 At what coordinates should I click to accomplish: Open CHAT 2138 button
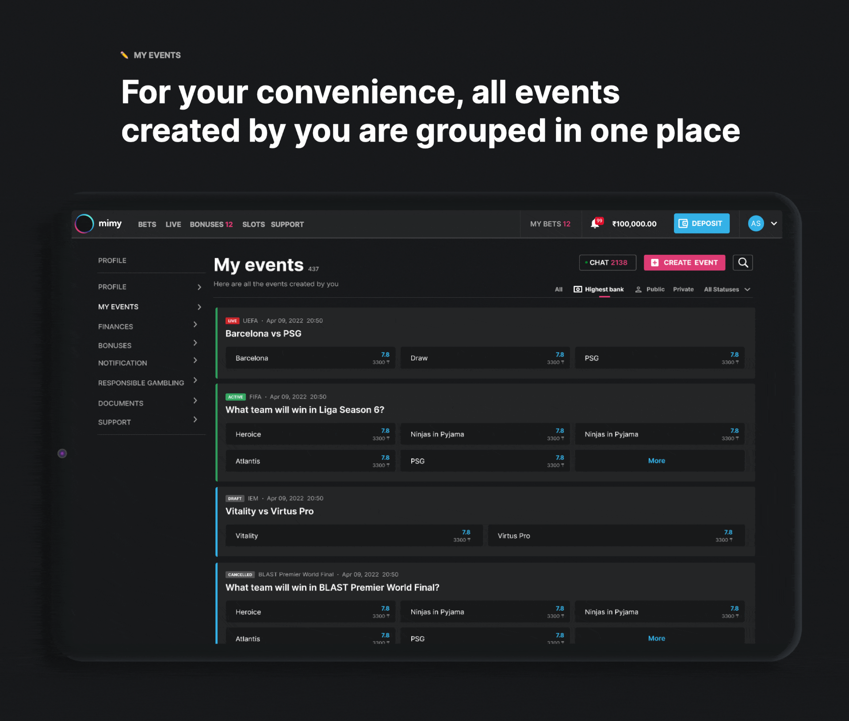pyautogui.click(x=608, y=263)
